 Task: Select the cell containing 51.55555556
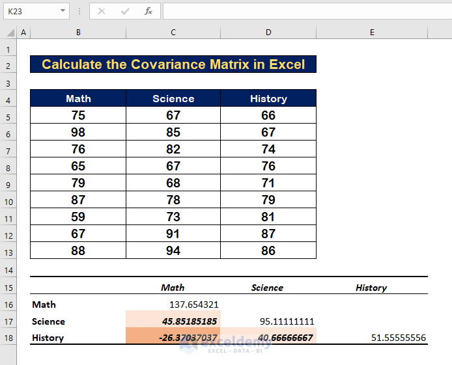point(372,338)
